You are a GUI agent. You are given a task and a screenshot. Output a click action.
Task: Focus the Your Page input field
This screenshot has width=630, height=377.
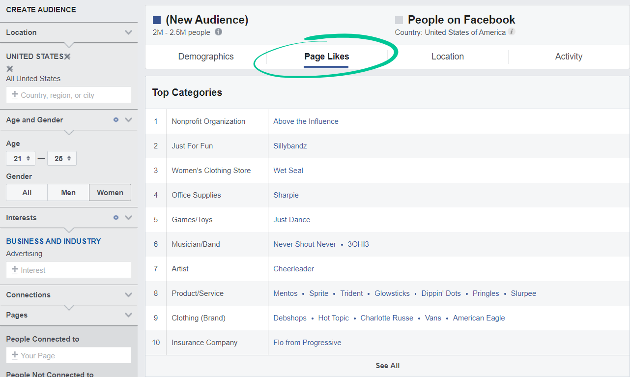click(69, 355)
